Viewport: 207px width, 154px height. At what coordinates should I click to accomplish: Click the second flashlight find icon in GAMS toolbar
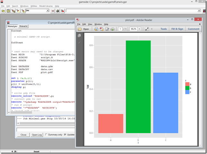pos(18,11)
